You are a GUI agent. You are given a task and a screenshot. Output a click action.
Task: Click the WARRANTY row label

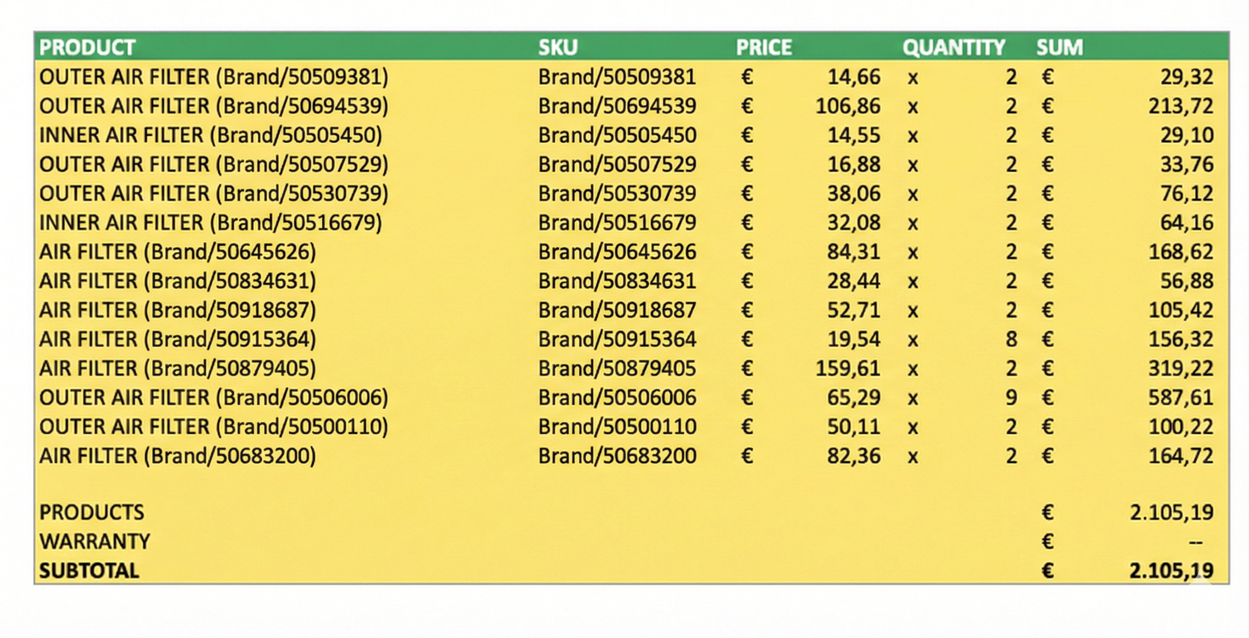pyautogui.click(x=95, y=542)
